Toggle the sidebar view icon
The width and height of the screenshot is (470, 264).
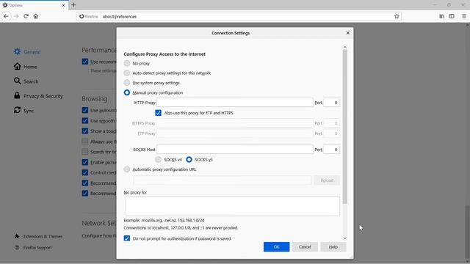point(452,16)
